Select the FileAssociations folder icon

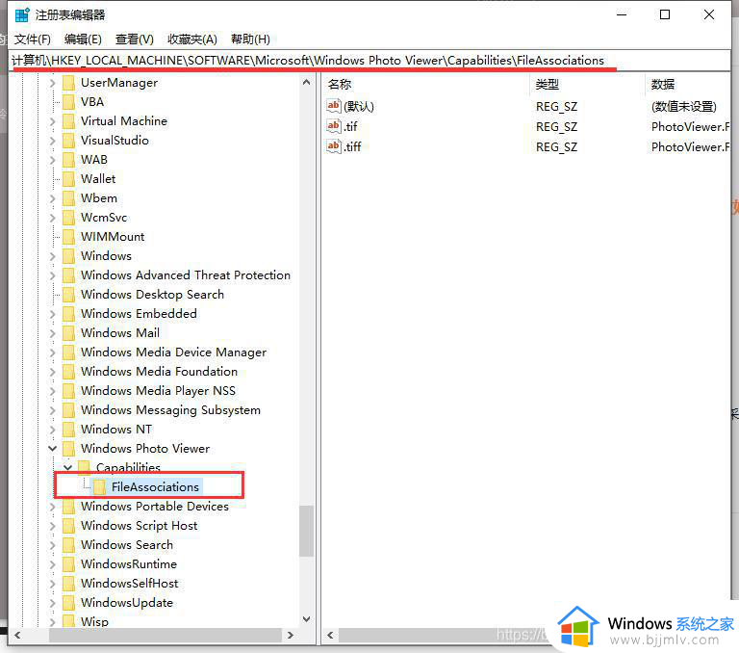(x=99, y=487)
